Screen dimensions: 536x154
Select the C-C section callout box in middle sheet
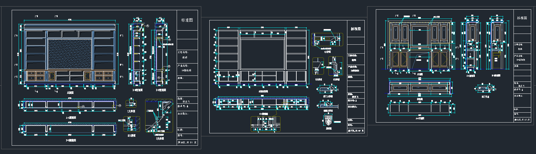(265, 124)
